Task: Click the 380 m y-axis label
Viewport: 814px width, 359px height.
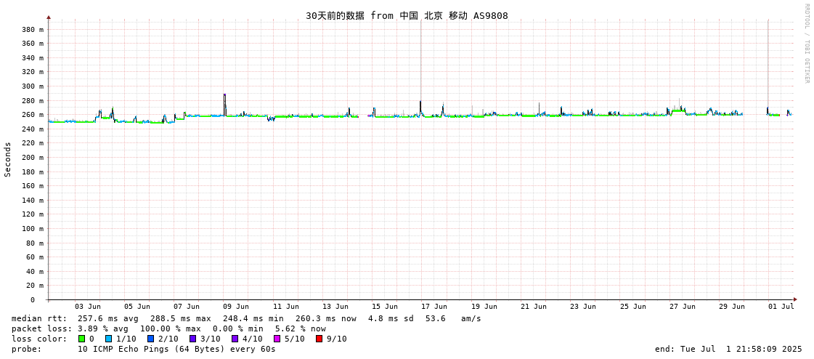Action: [33, 30]
